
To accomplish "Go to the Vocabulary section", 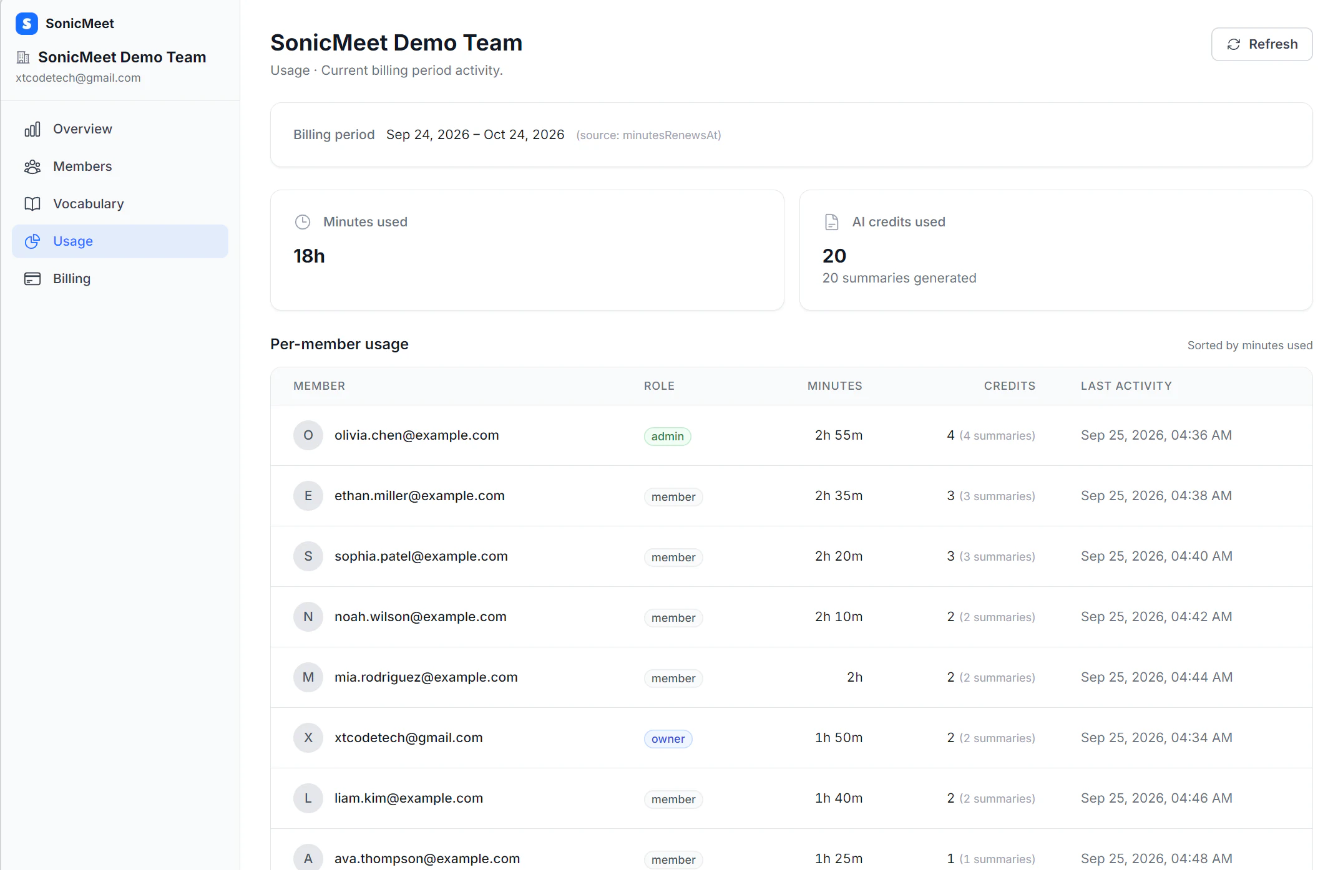I will click(x=120, y=204).
